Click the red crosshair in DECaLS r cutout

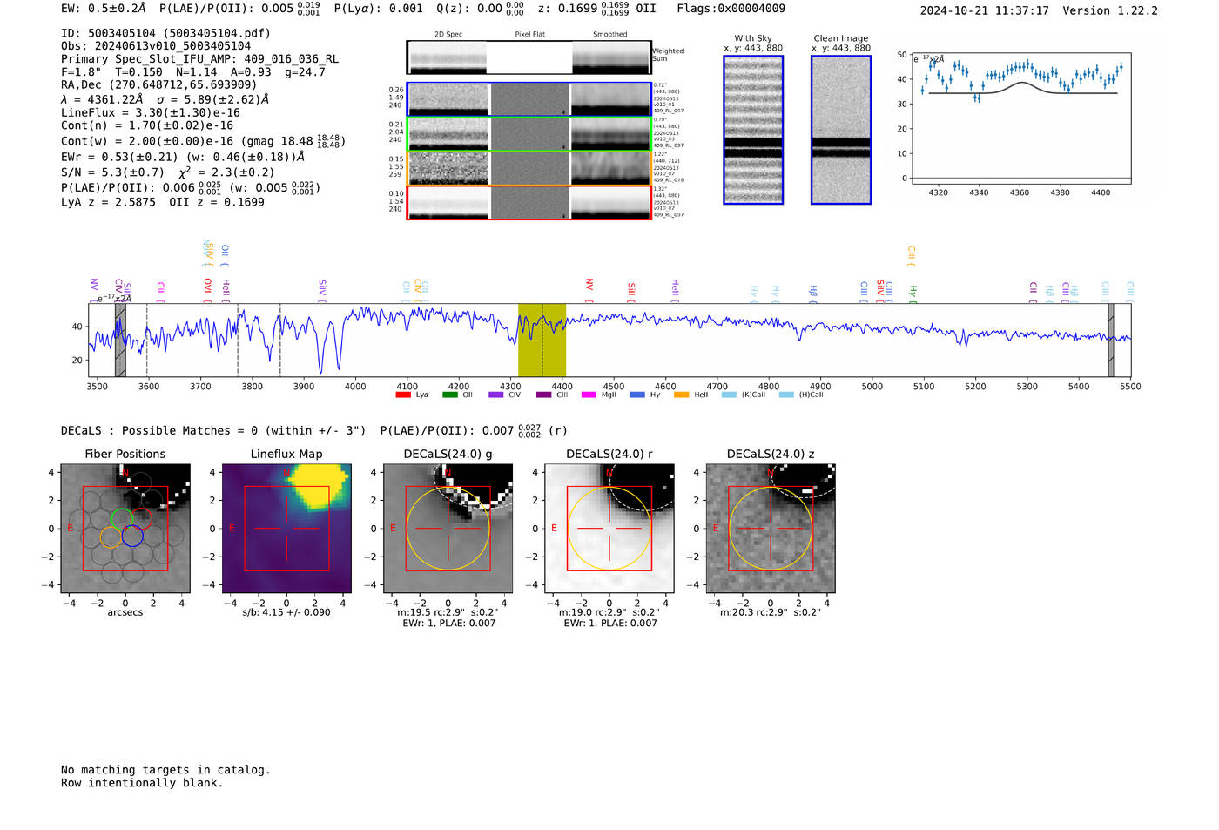609,529
